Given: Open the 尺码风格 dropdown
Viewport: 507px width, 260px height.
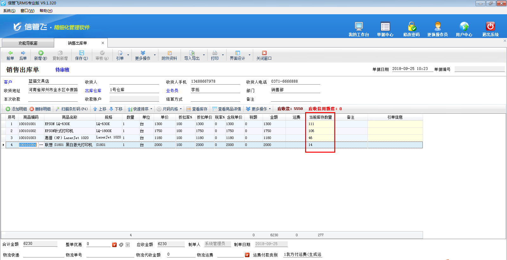Looking at the screenshot, I should (x=181, y=109).
